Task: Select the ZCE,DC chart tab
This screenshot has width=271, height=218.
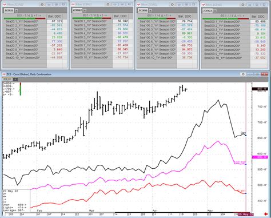Action: coord(7,80)
